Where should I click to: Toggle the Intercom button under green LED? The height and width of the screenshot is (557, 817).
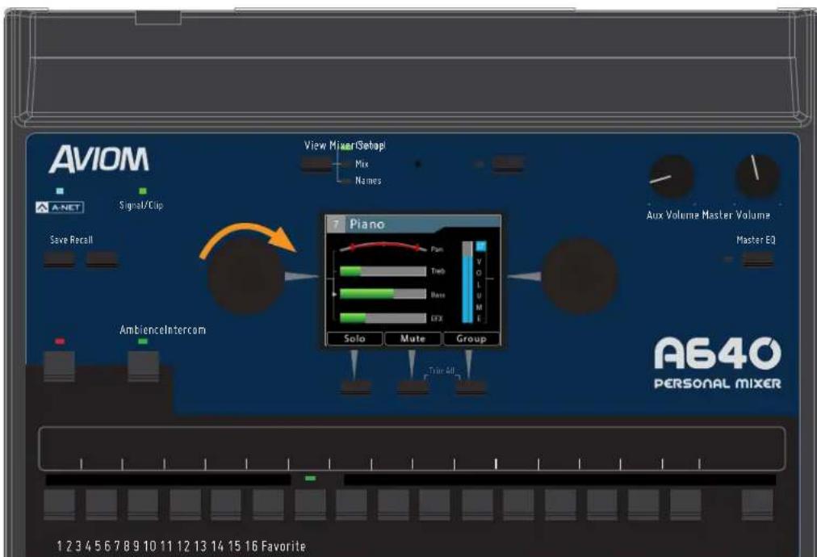point(143,366)
